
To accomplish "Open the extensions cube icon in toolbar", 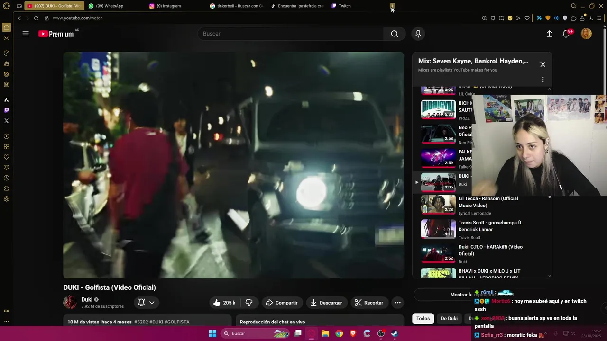I will [x=573, y=18].
